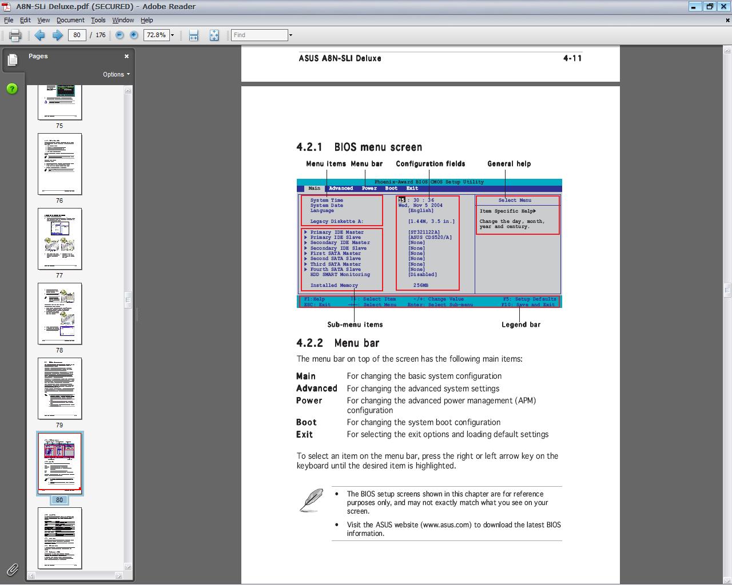This screenshot has width=732, height=585.
Task: Select page 76 thumbnail
Action: [x=59, y=164]
